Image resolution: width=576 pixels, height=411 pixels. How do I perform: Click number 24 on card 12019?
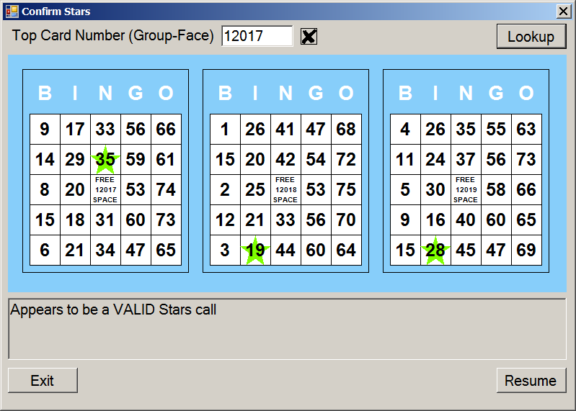click(435, 160)
